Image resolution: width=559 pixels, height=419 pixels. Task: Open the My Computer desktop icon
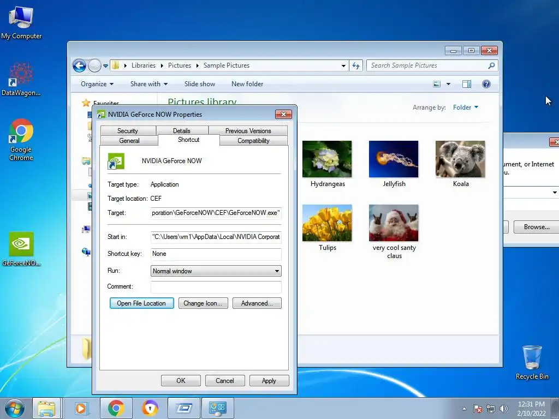[x=21, y=22]
